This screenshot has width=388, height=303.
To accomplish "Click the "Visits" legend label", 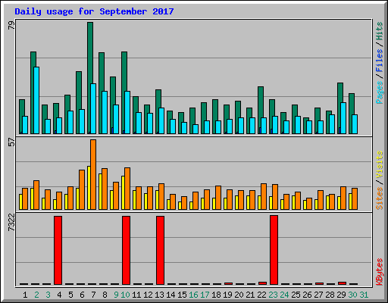I will (379, 164).
